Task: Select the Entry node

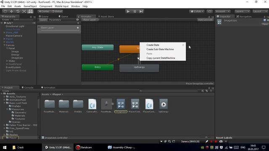Action: [98, 67]
